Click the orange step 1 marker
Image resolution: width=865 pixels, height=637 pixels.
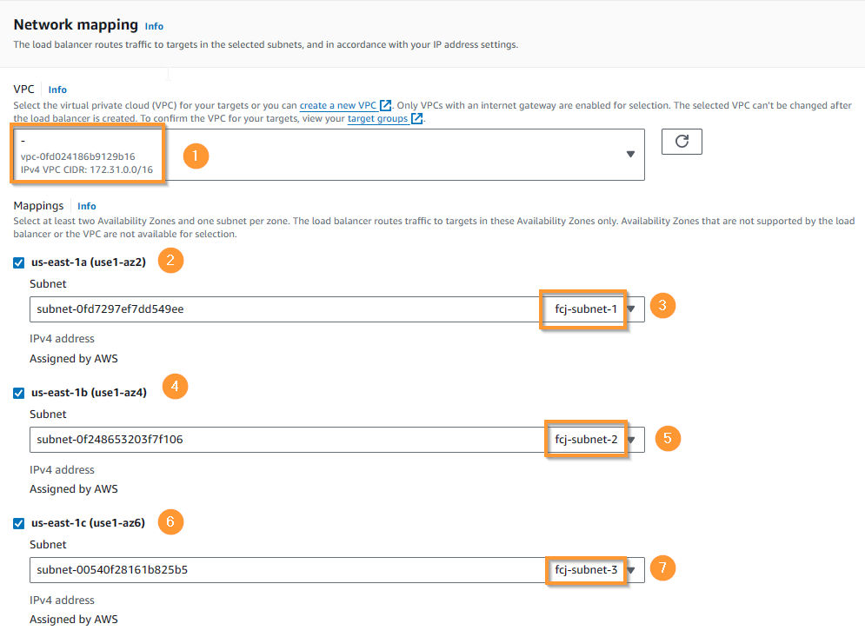pyautogui.click(x=196, y=156)
